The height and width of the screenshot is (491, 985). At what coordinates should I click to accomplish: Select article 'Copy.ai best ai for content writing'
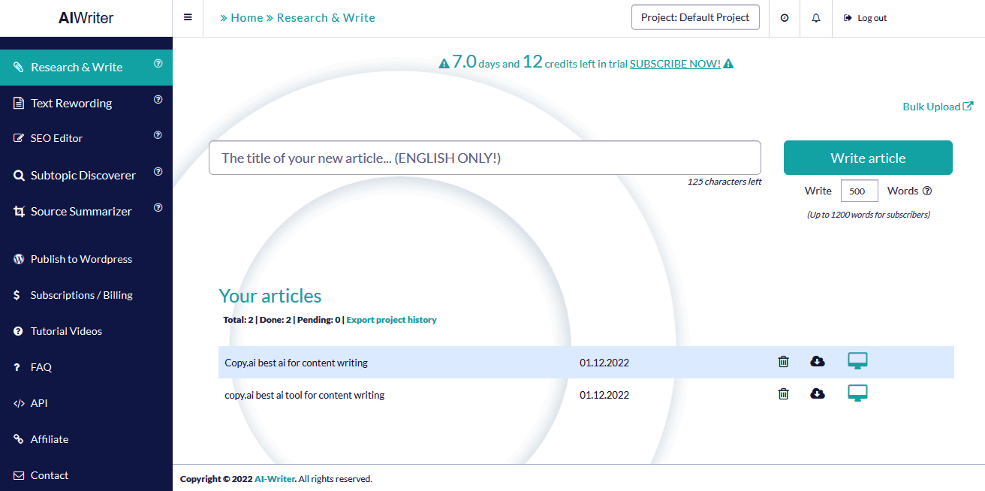pos(297,363)
